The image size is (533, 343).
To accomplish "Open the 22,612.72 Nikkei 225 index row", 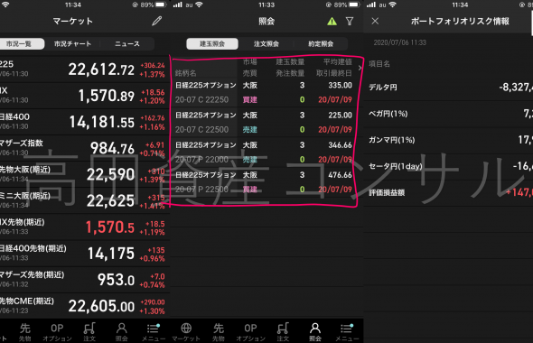I will click(83, 70).
